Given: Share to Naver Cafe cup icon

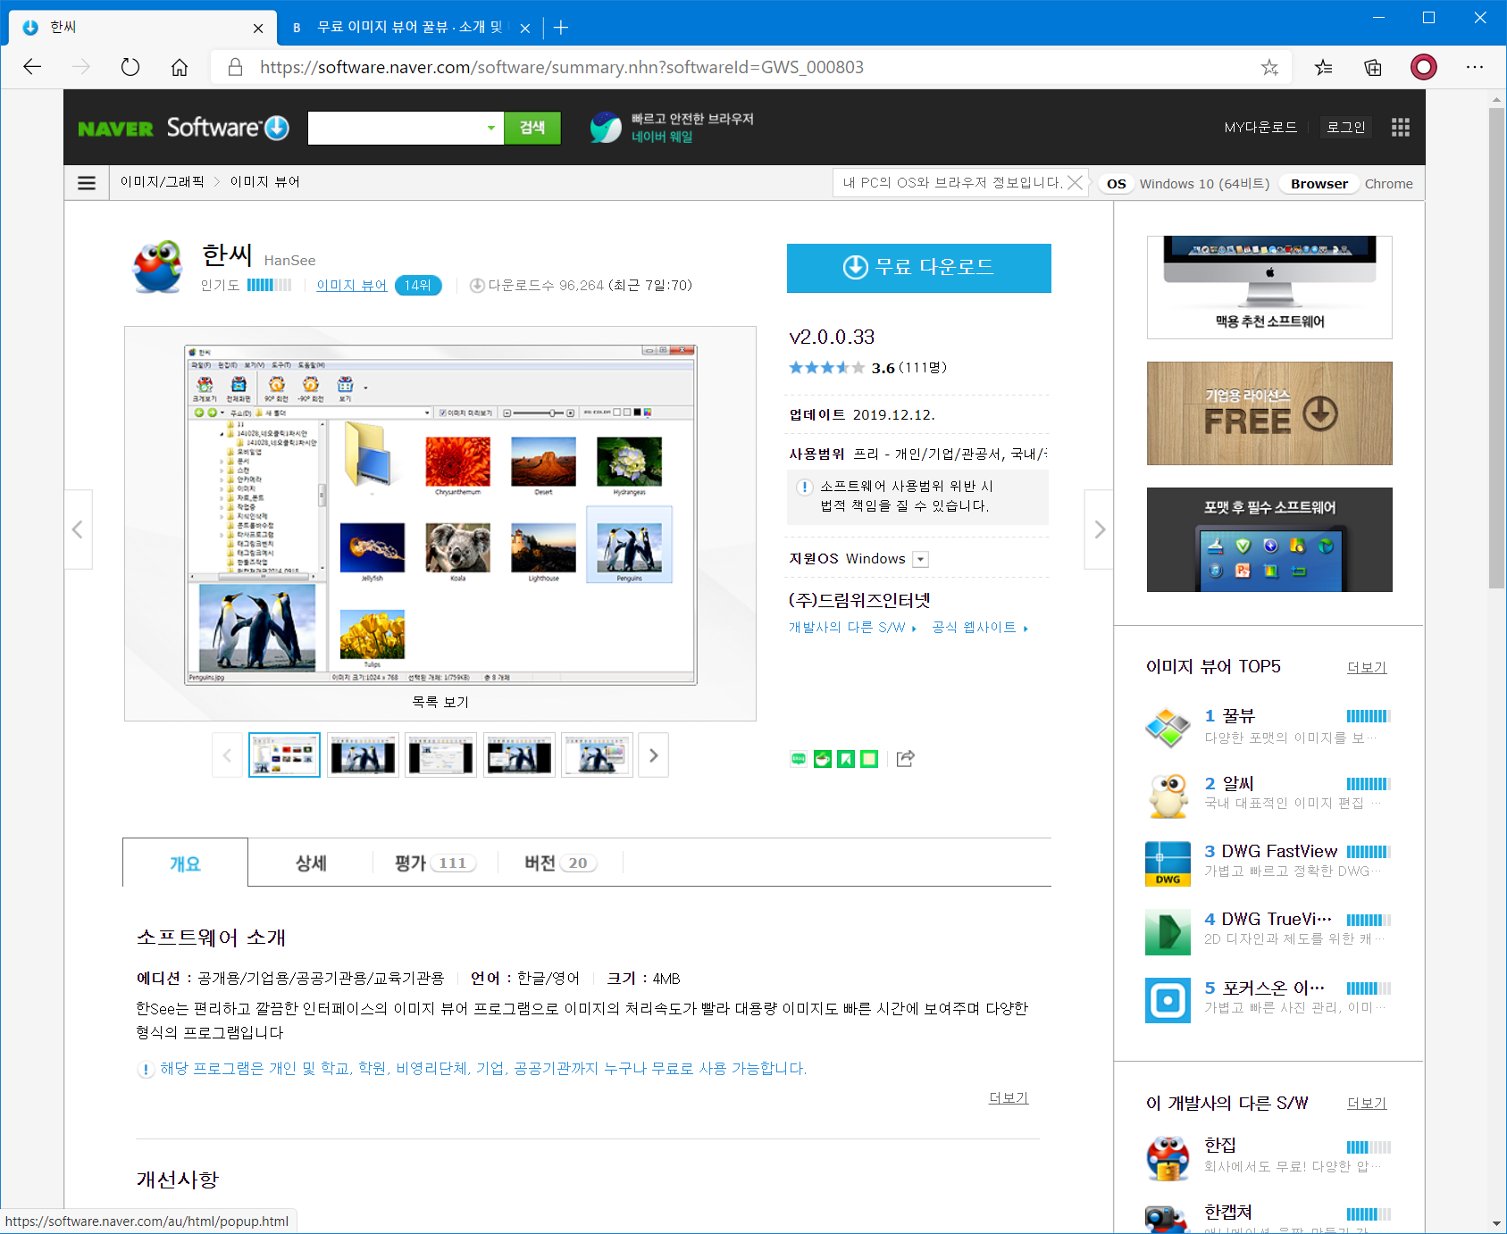Looking at the screenshot, I should point(823,759).
